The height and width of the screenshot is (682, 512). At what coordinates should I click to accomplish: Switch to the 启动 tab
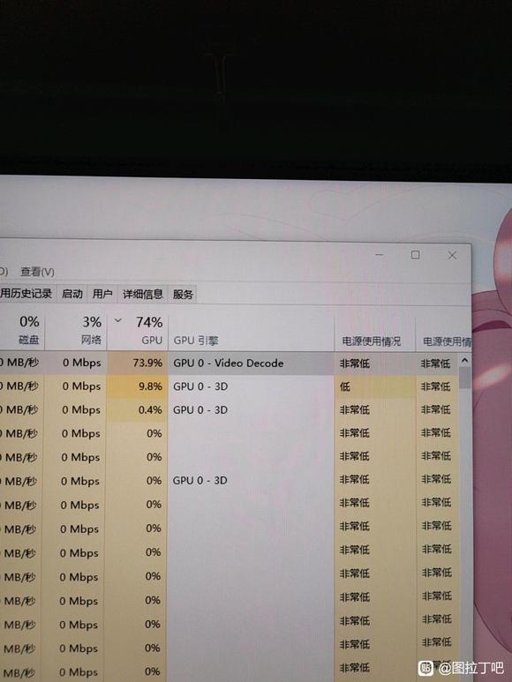pos(72,294)
